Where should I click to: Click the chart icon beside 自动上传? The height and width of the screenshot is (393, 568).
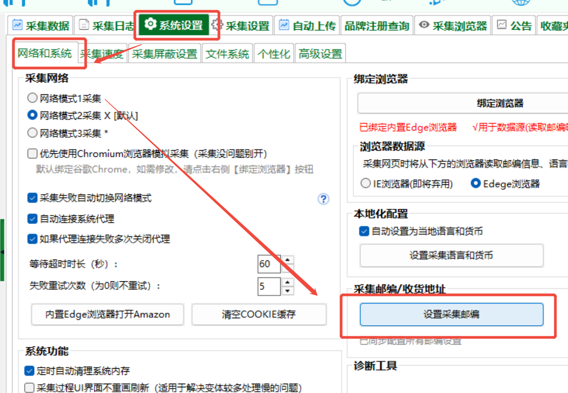click(284, 25)
